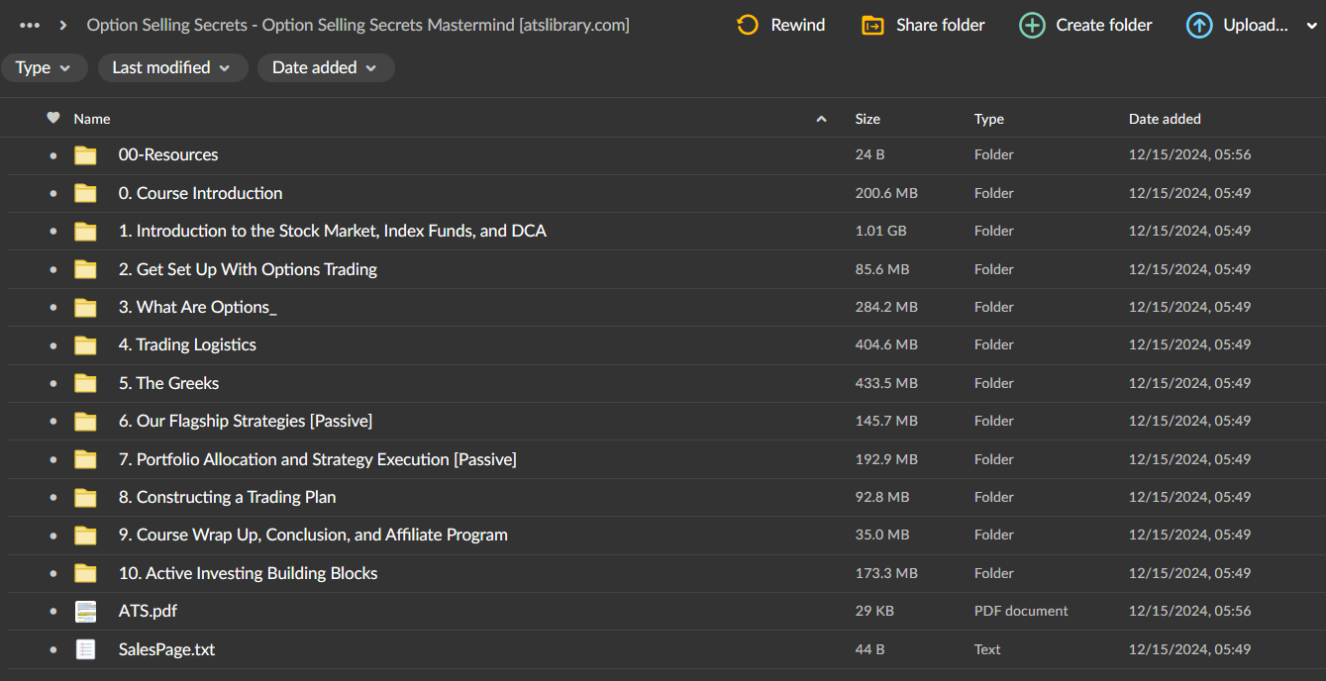Click the heart favorite column icon

(x=53, y=118)
